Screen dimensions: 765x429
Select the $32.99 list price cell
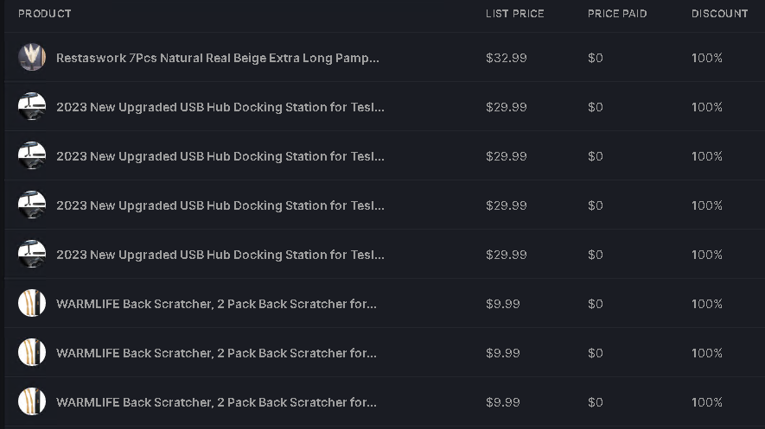506,58
